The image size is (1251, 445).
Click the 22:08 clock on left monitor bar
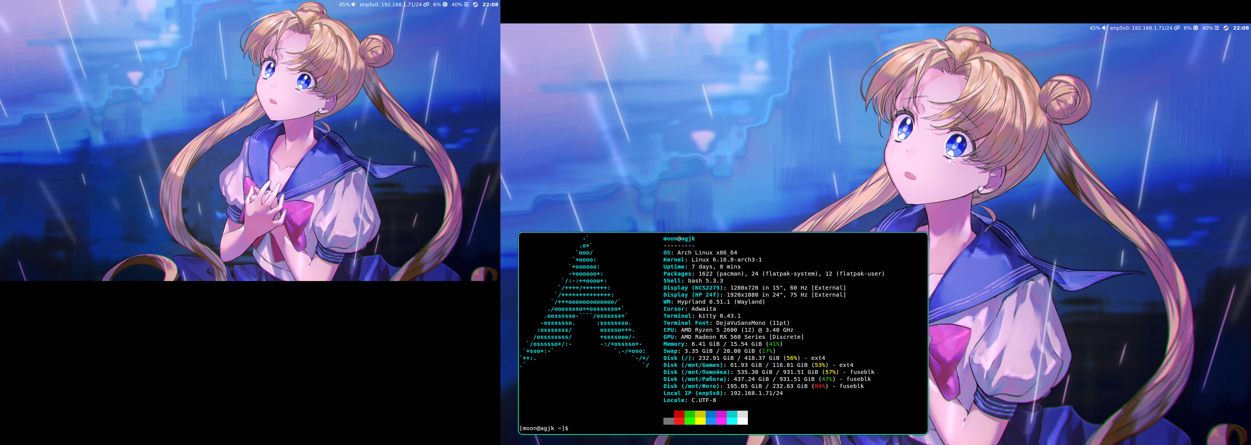(490, 4)
